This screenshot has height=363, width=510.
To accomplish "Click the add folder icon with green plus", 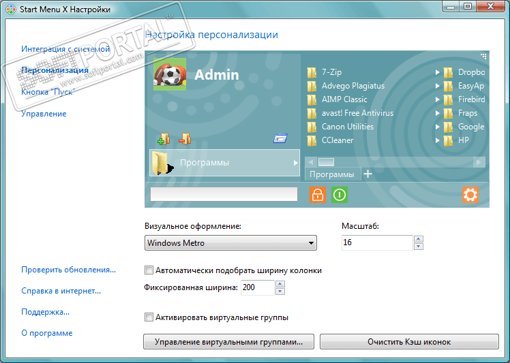I will click(x=163, y=139).
